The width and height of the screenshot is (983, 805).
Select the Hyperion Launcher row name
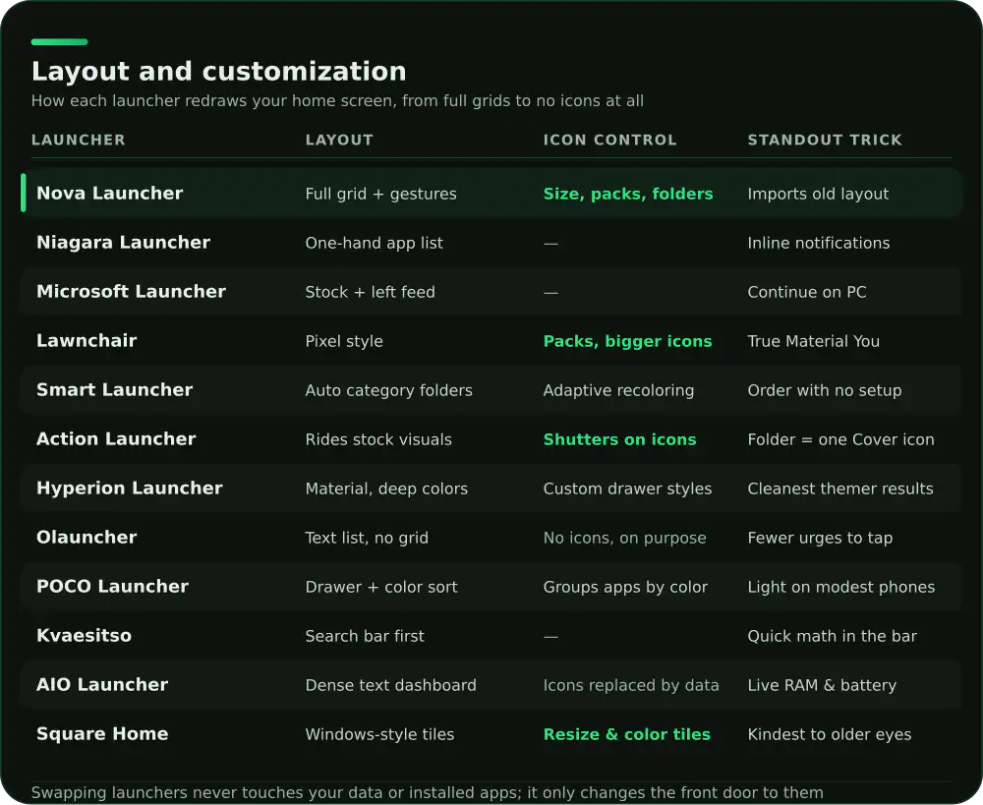coord(130,488)
